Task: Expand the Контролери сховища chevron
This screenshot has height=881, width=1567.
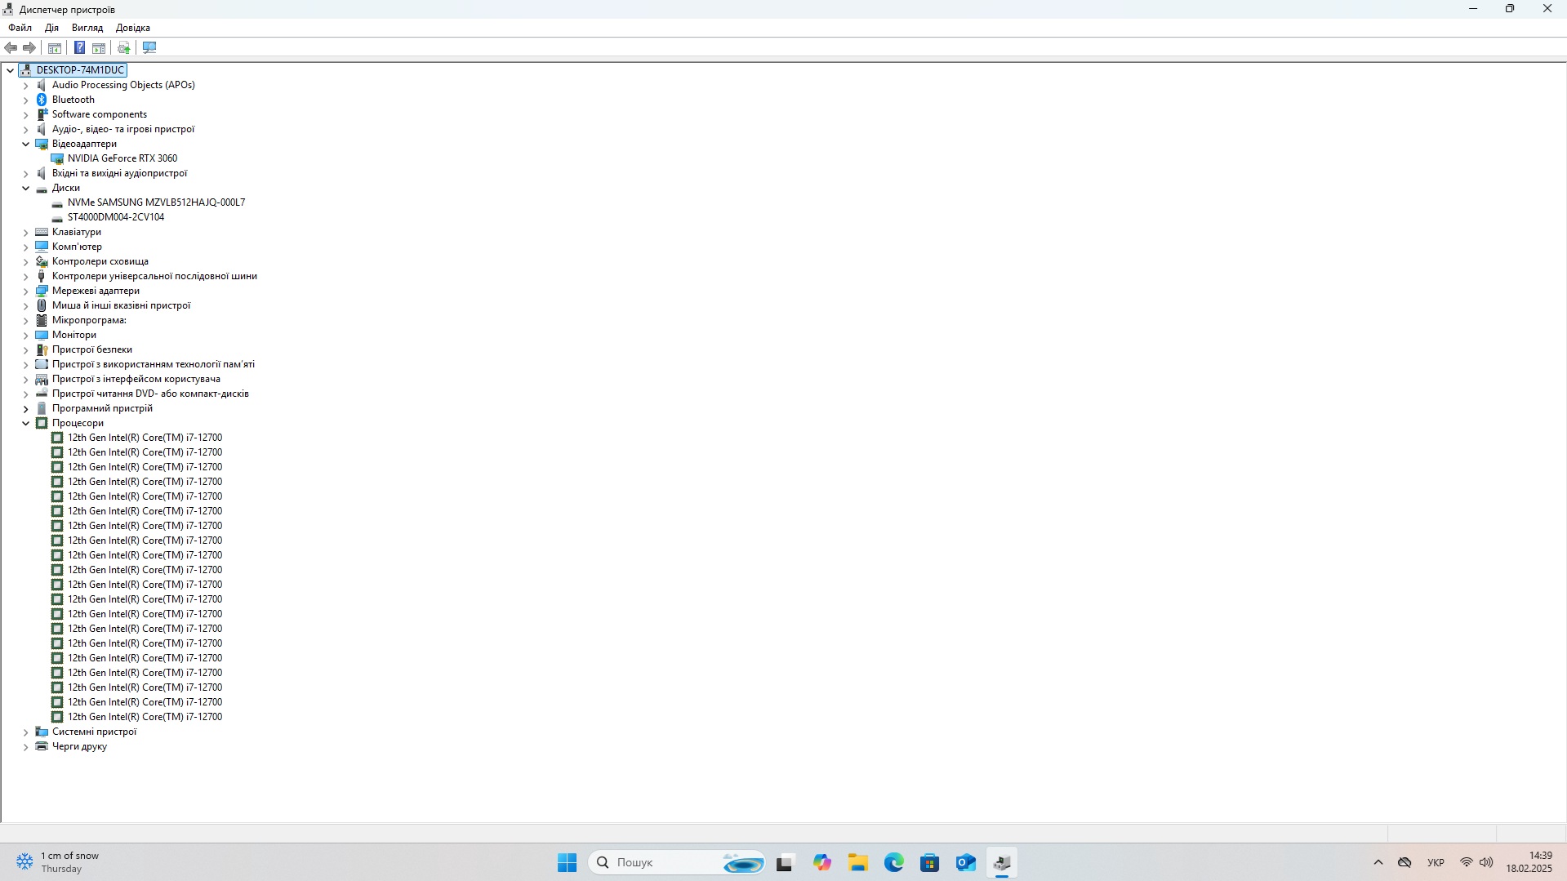Action: (x=26, y=261)
